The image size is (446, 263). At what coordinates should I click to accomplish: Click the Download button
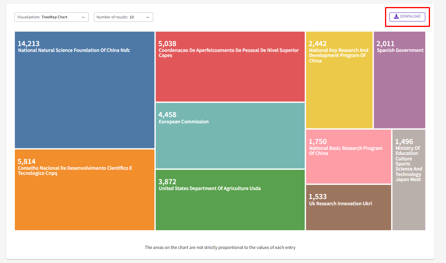407,17
